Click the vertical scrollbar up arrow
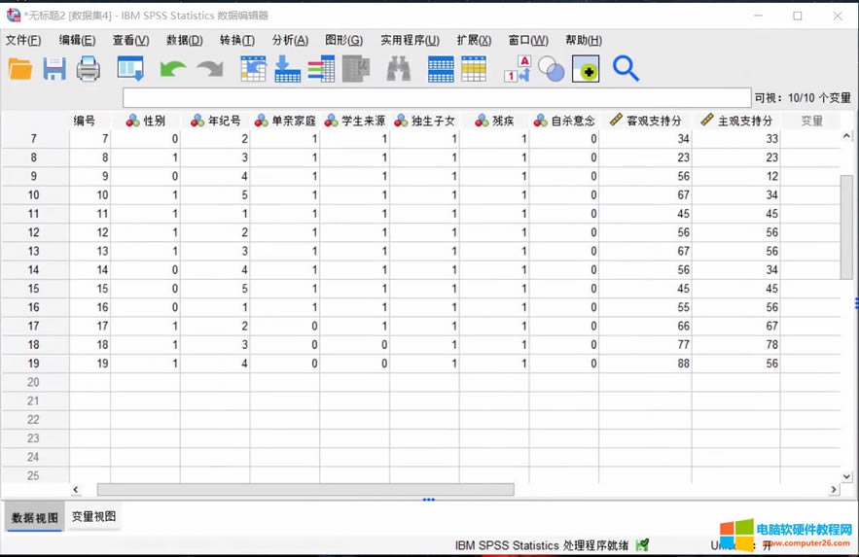This screenshot has height=557, width=859. coord(845,137)
